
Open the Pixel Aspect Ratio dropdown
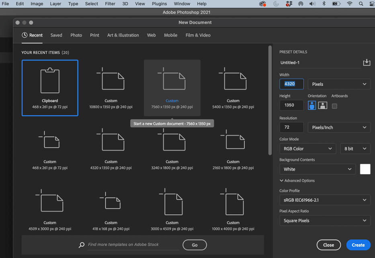tap(325, 220)
